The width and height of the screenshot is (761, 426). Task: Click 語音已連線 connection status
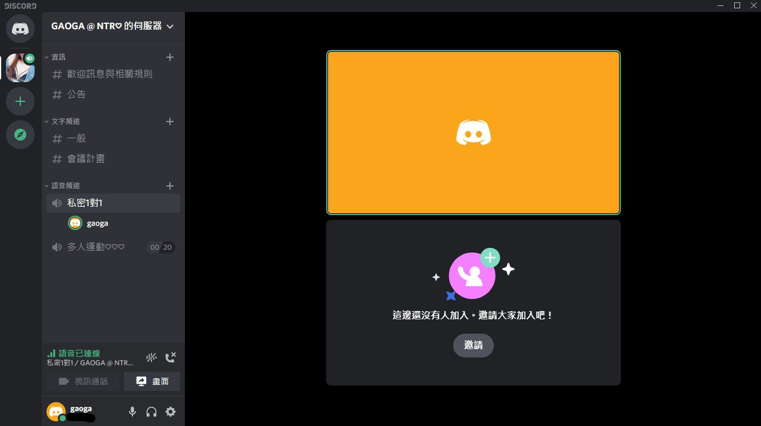pyautogui.click(x=73, y=353)
